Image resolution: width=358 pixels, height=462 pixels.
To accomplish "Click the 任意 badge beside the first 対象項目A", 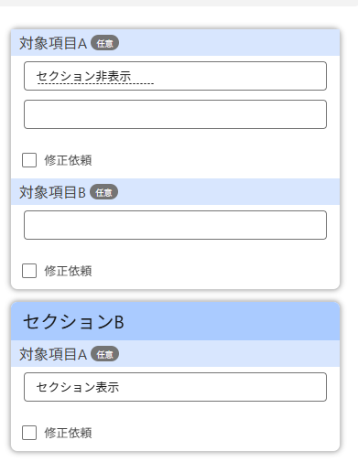I will pyautogui.click(x=104, y=43).
